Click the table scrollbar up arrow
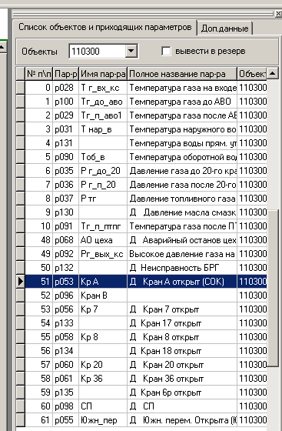282x431 pixels. (273, 73)
